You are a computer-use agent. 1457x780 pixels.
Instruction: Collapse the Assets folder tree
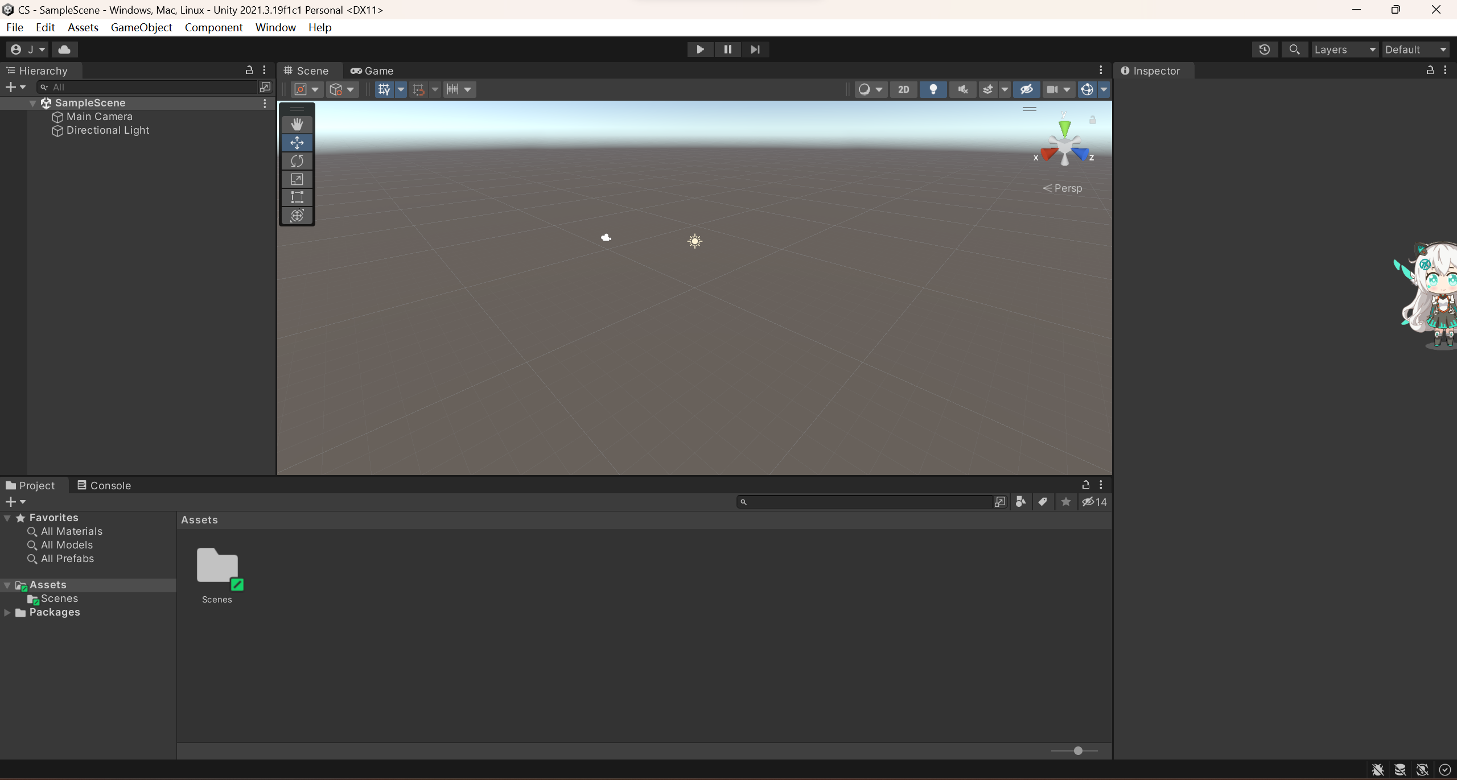tap(7, 585)
